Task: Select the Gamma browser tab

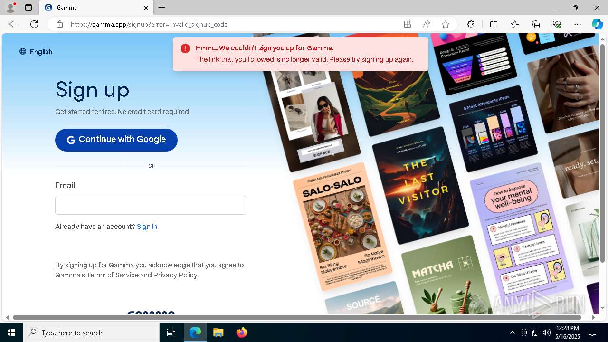Action: [96, 8]
